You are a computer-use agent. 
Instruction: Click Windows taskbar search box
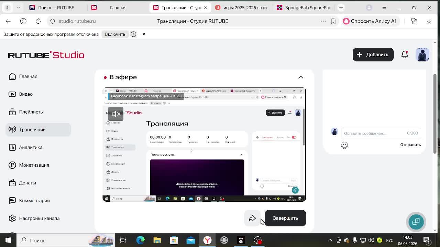click(66, 240)
